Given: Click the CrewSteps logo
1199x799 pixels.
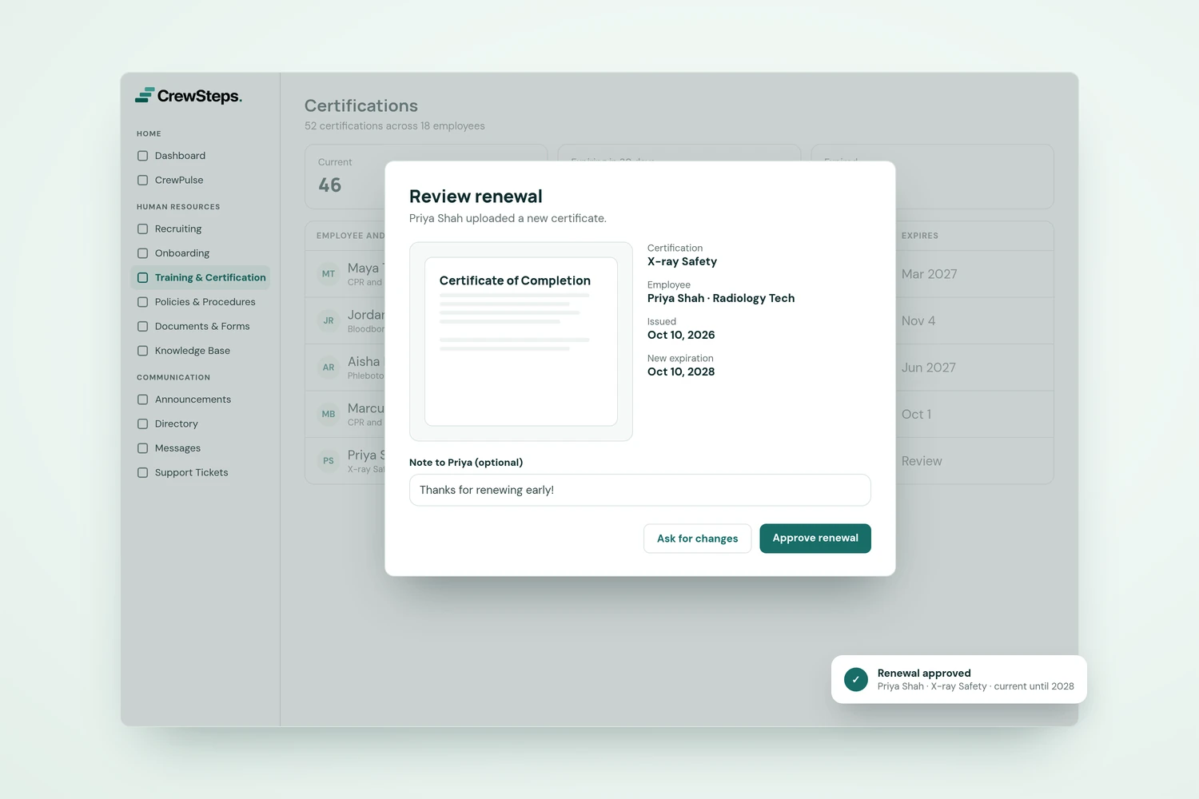Looking at the screenshot, I should point(189,96).
